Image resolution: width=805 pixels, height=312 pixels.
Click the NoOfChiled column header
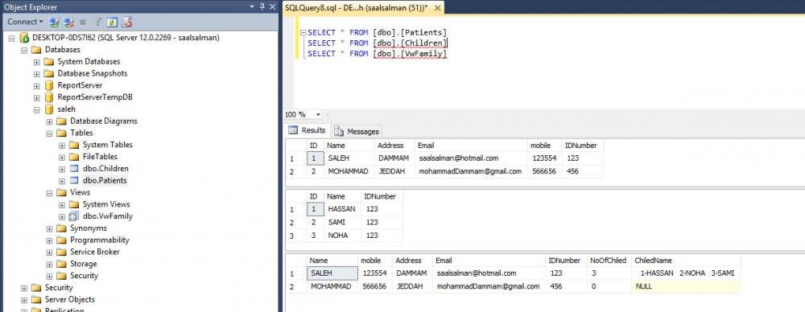coord(609,261)
